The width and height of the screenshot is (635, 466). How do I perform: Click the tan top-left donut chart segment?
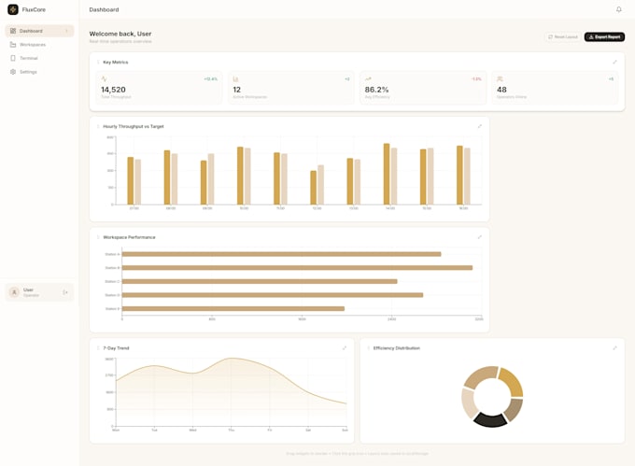pos(480,376)
